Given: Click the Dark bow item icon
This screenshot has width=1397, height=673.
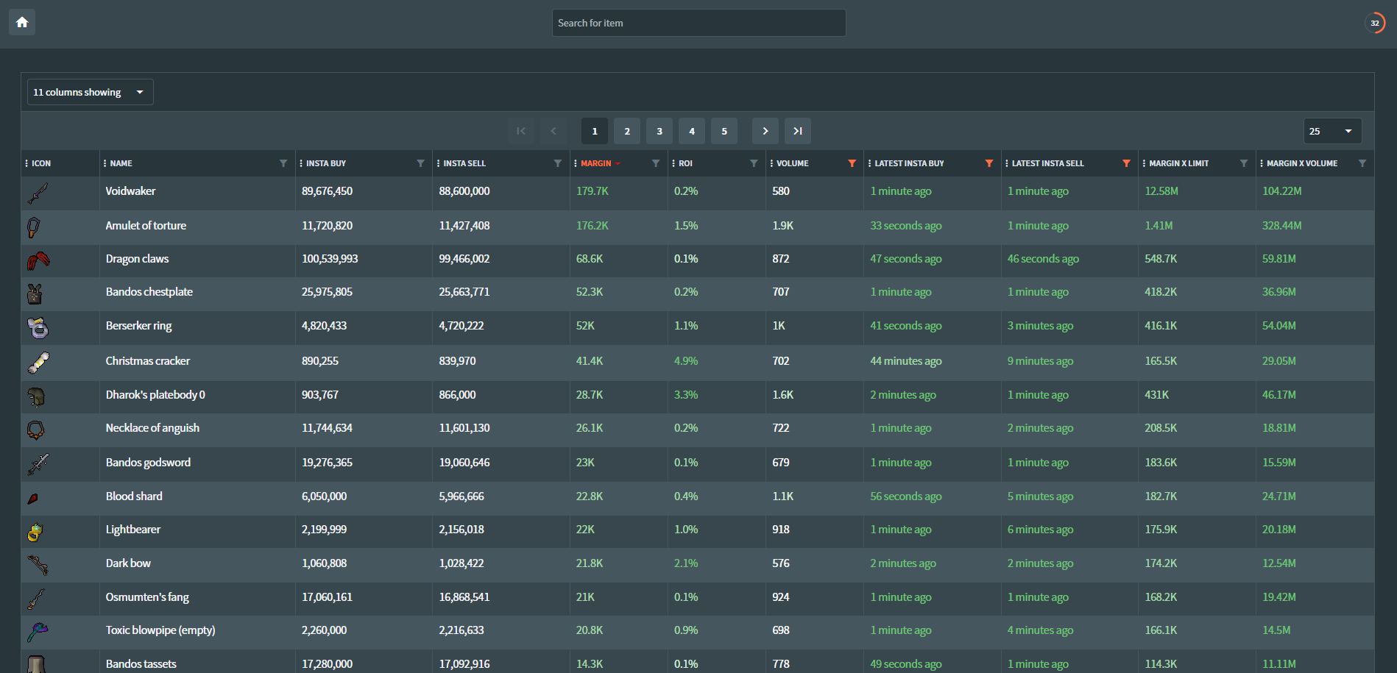Looking at the screenshot, I should point(38,565).
